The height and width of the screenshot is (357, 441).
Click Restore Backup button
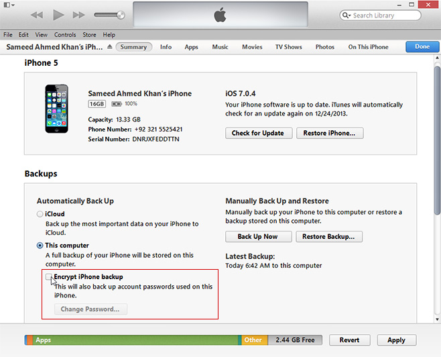329,236
